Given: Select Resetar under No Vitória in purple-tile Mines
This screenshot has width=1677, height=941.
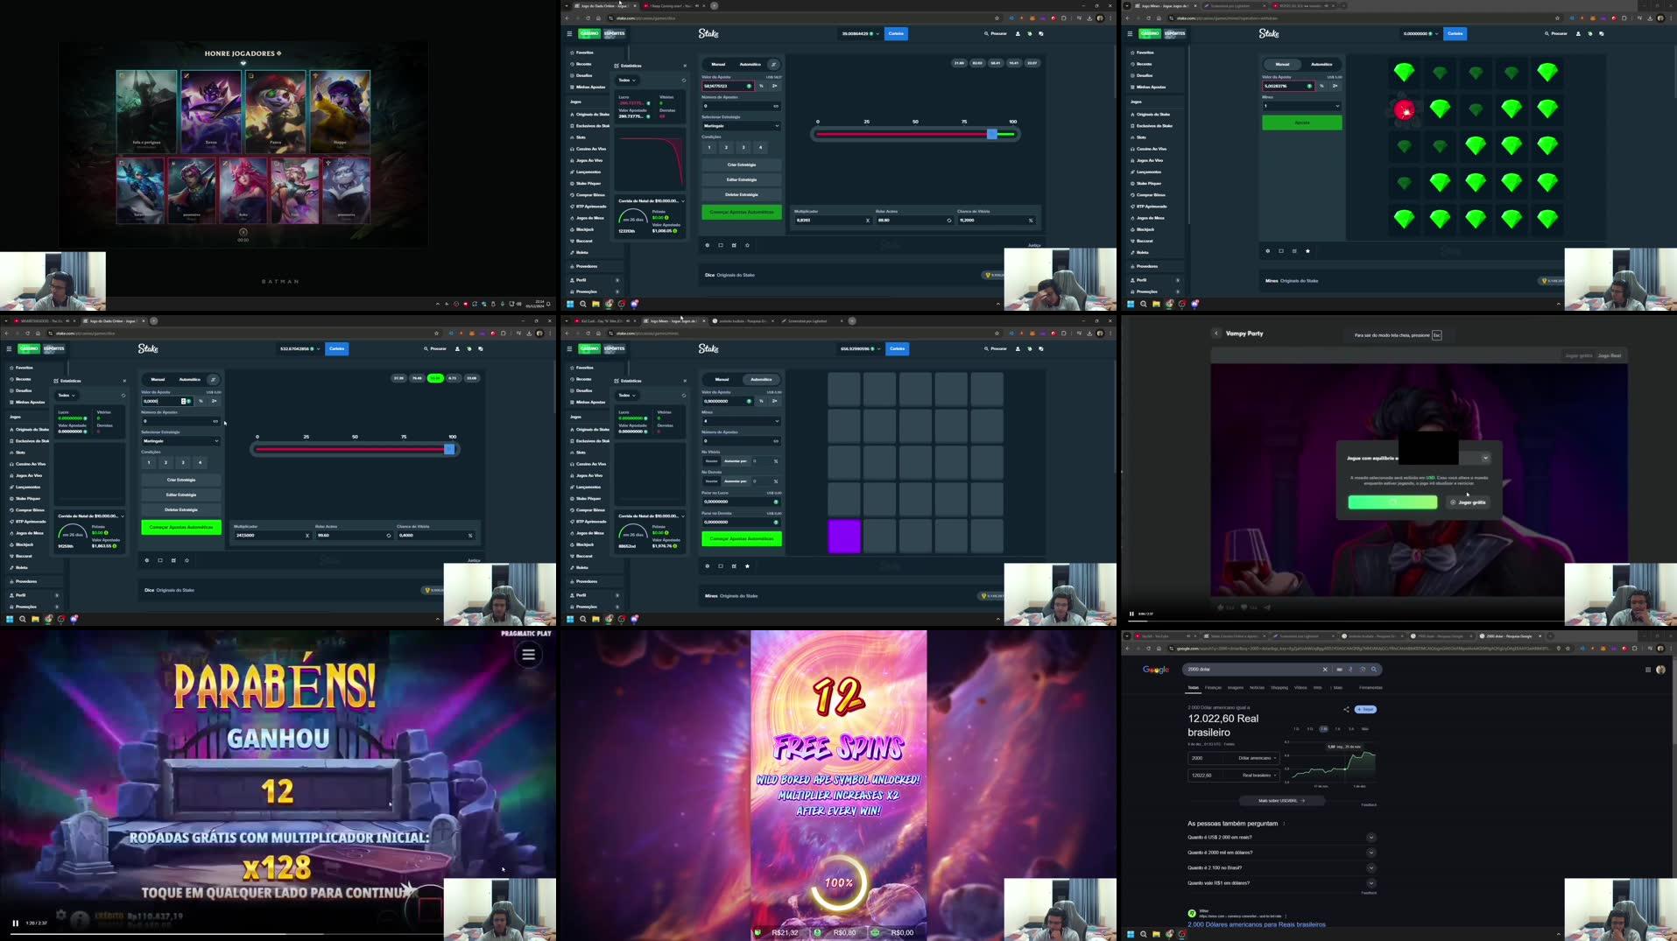Looking at the screenshot, I should point(712,461).
